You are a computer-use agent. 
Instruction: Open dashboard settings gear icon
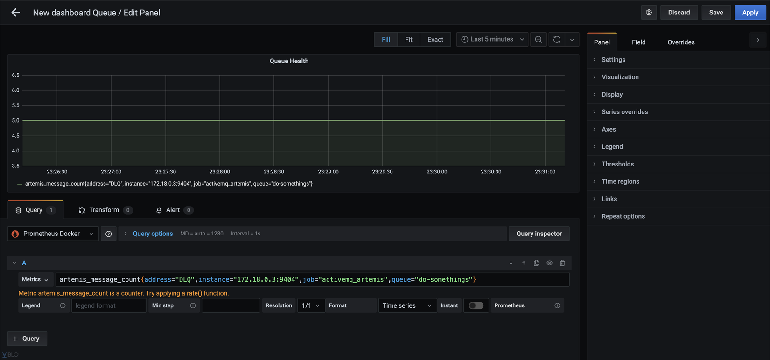coord(649,13)
